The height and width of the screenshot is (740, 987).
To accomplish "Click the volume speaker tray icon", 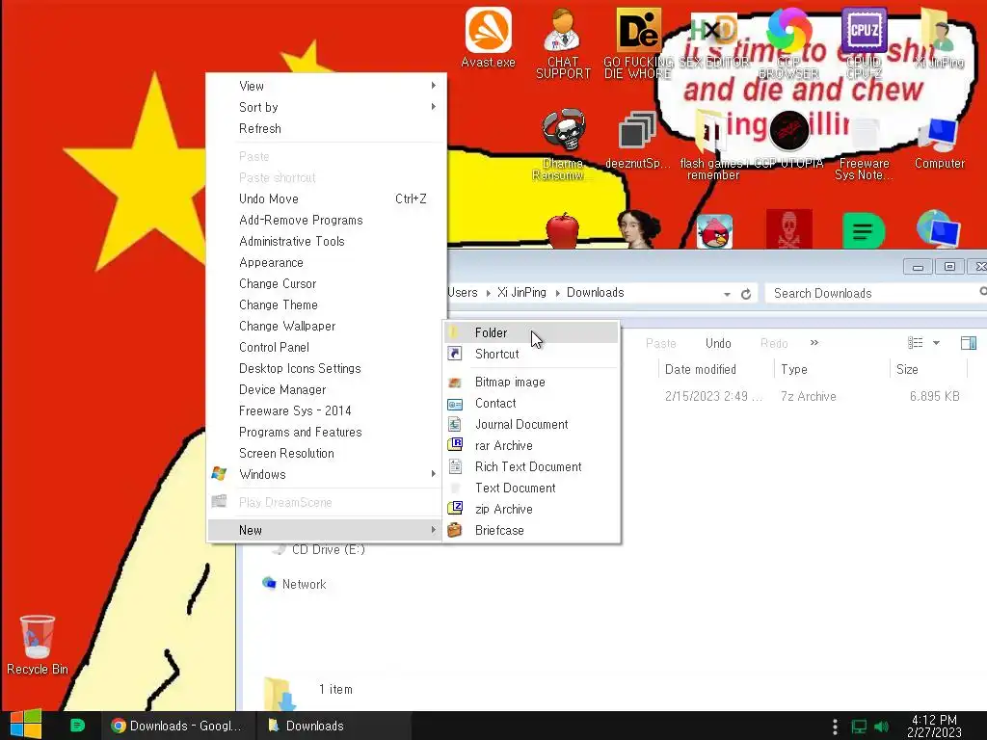I will (x=881, y=727).
